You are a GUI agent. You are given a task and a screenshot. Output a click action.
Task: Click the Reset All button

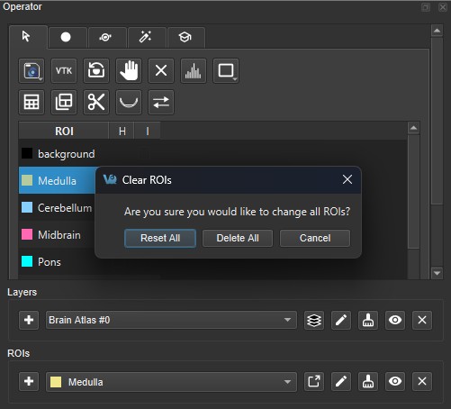[x=160, y=238]
